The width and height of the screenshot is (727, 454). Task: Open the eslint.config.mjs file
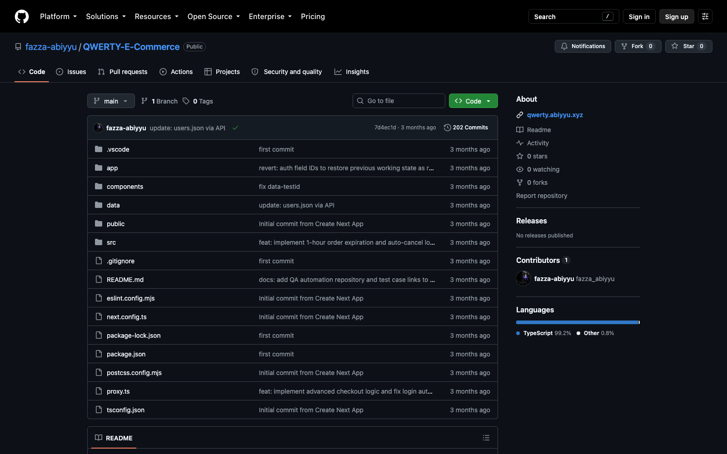[131, 298]
